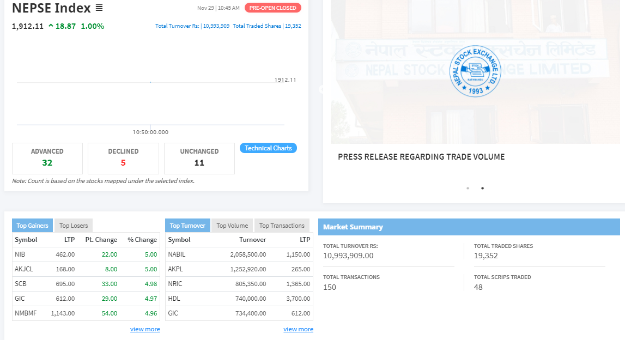
Task: Click the PRE-OPEN CLOSED status badge
Action: (272, 8)
